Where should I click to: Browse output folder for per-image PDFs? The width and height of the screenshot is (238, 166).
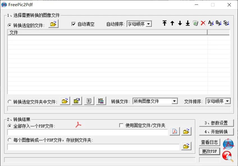(x=186, y=146)
